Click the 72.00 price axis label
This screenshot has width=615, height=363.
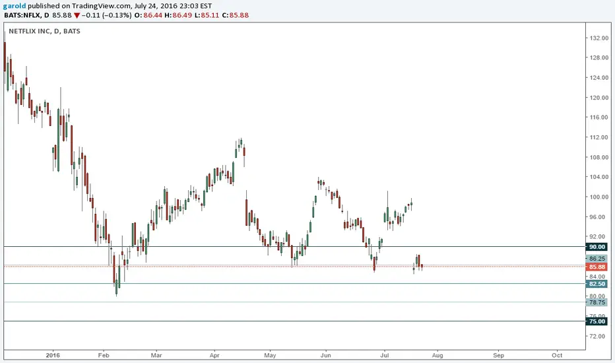tap(599, 336)
